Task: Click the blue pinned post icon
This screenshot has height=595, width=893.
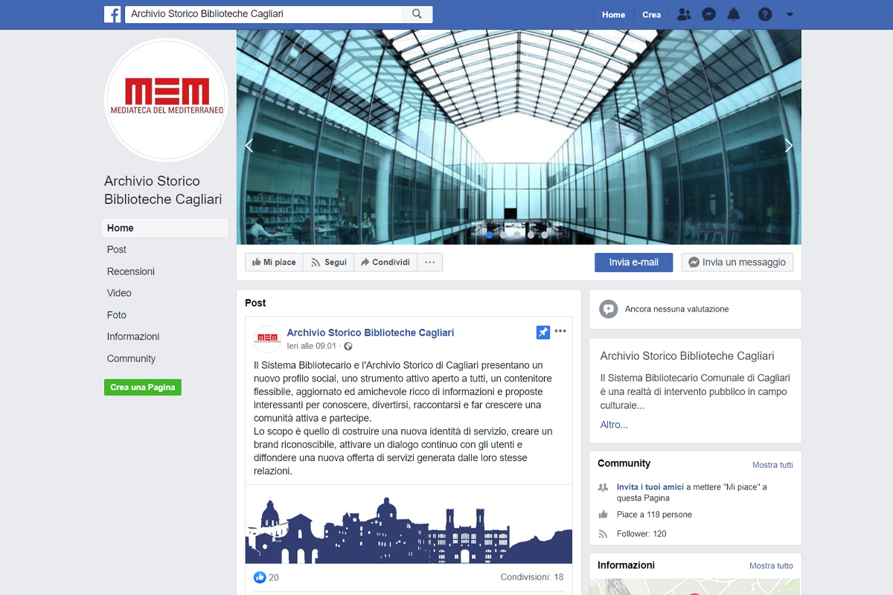Action: coord(543,332)
